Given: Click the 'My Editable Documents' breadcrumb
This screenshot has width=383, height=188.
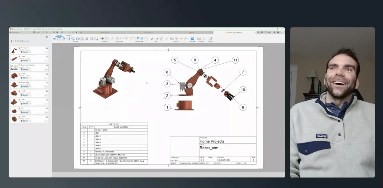Looking at the screenshot, I should click(22, 41).
